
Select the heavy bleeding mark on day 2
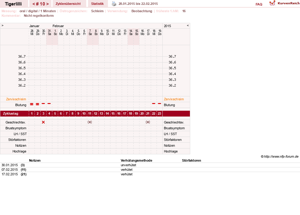pyautogui.click(x=38, y=104)
